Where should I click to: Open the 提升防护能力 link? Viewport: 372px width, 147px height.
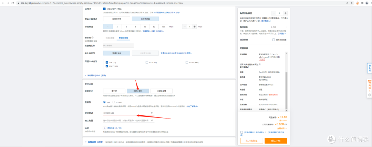158,31
